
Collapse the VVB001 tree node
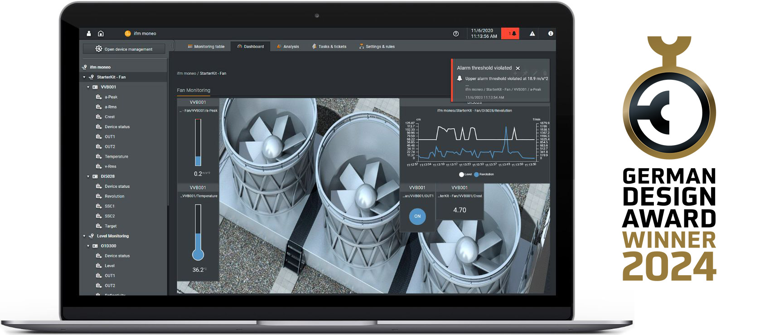88,87
